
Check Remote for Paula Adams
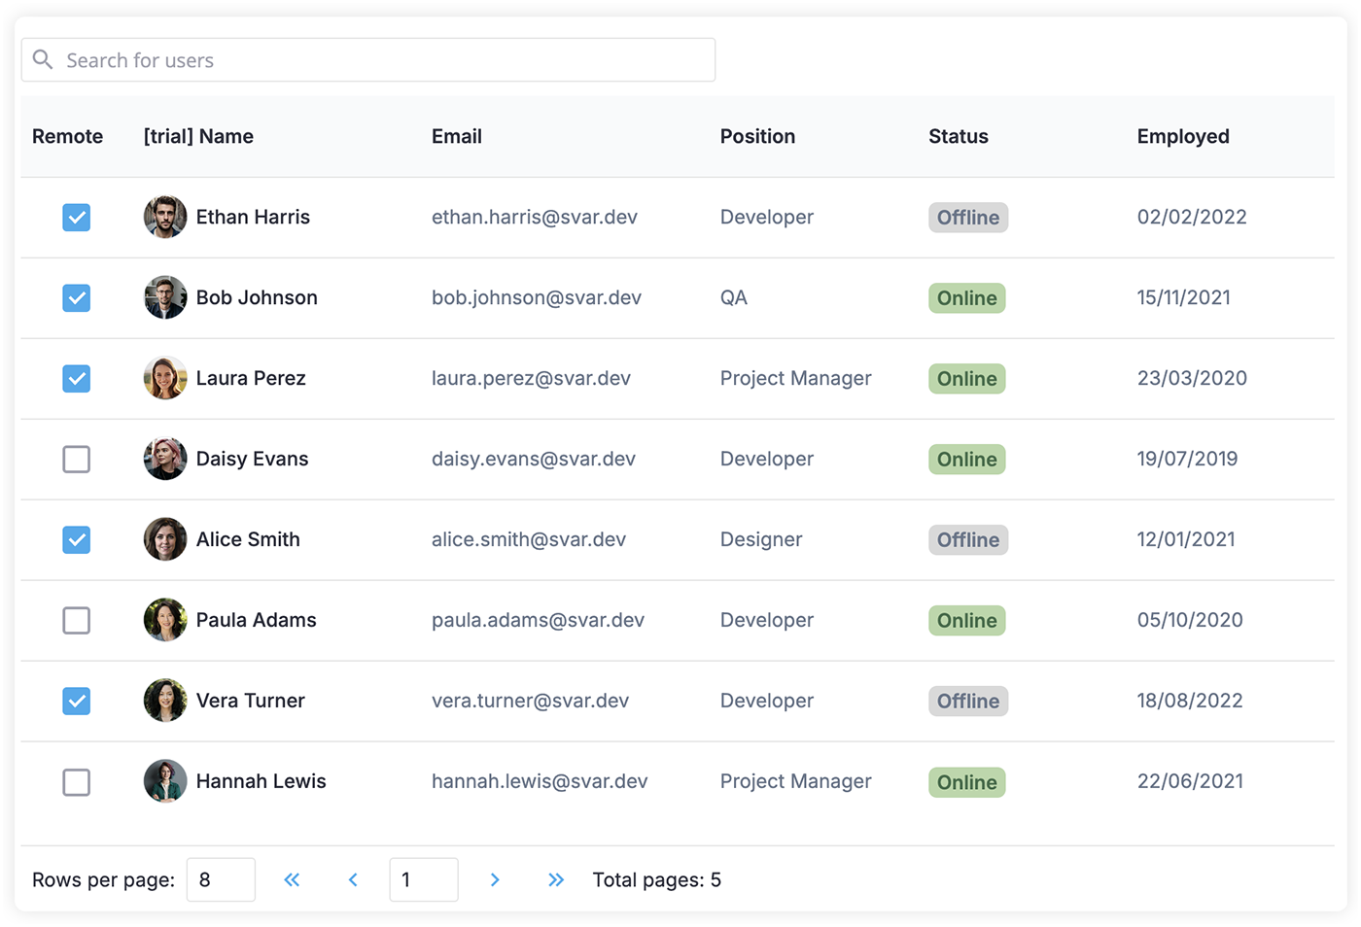tap(77, 620)
